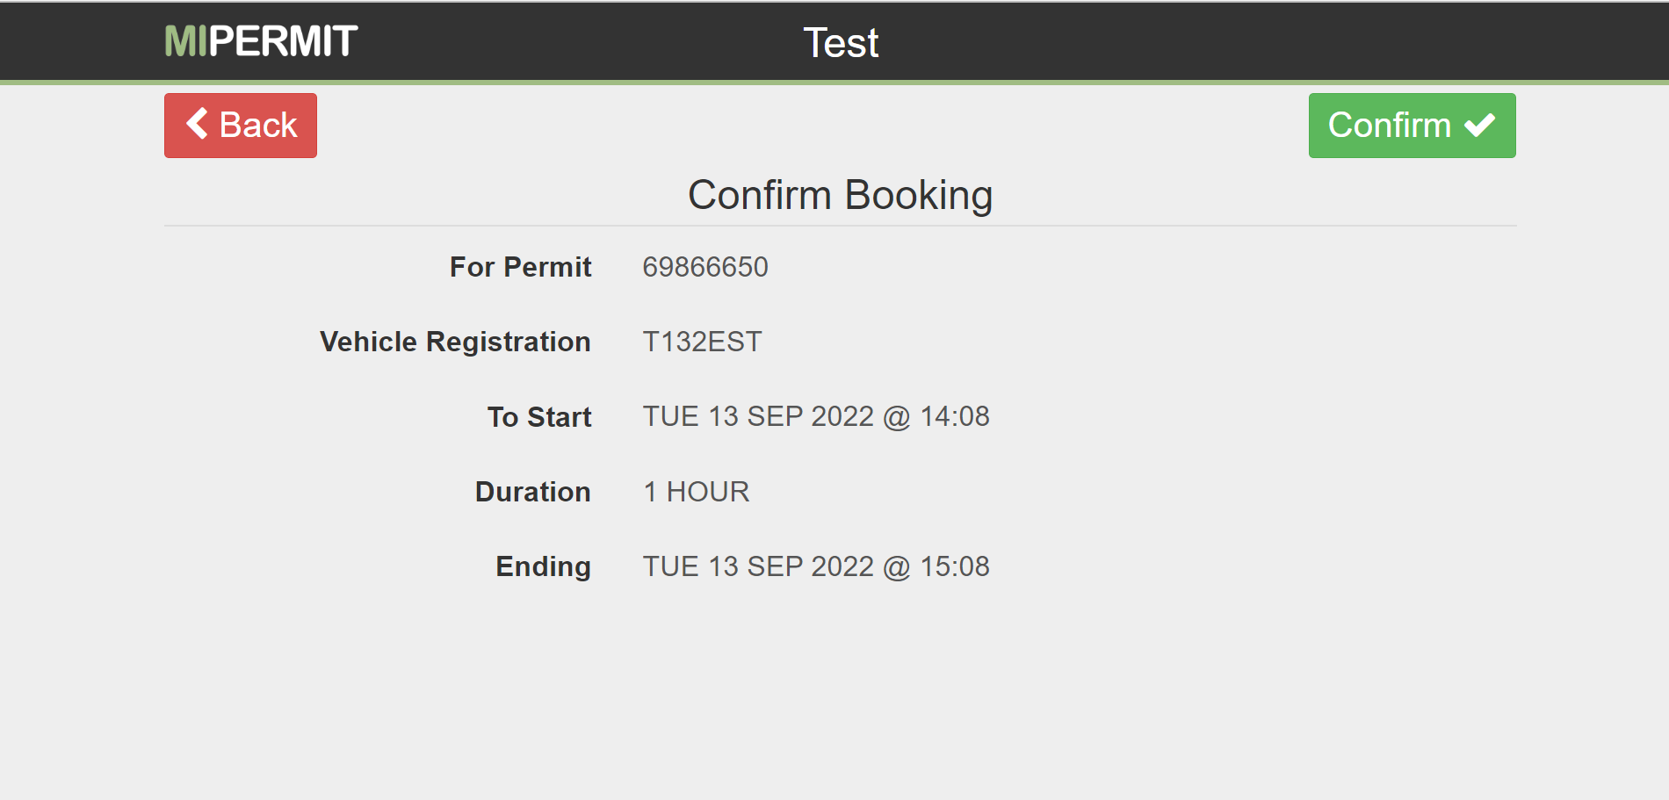Screen dimensions: 1669x800
Task: Click the Duration label
Action: (532, 492)
